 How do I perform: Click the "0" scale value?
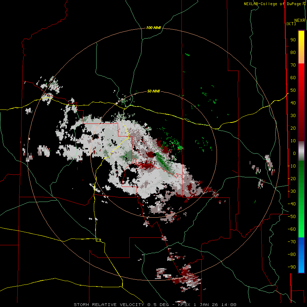tap(294, 153)
